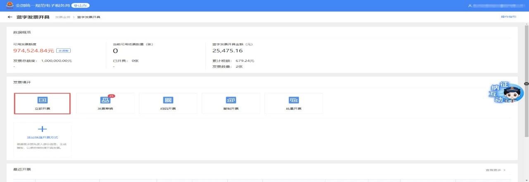Click the 去调整 quota adjust button

click(63, 51)
